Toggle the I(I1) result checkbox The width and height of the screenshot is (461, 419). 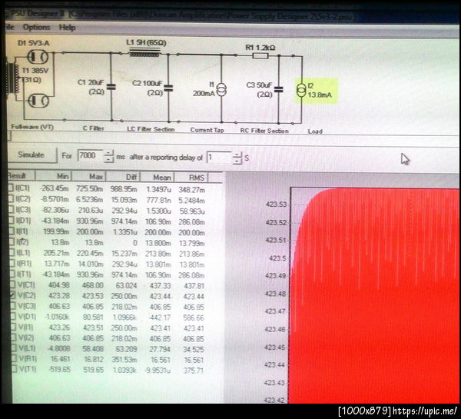point(12,231)
